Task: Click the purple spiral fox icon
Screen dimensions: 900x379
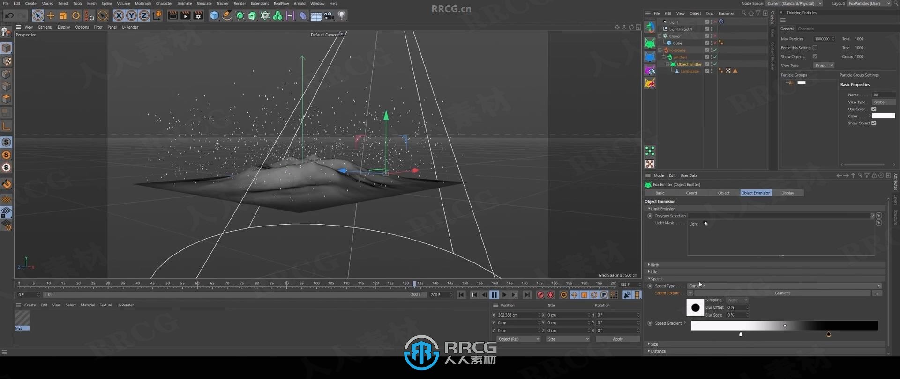Action: (x=650, y=71)
